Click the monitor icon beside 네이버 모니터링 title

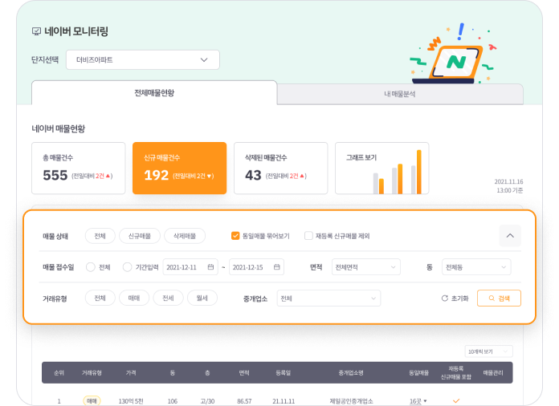(x=36, y=31)
